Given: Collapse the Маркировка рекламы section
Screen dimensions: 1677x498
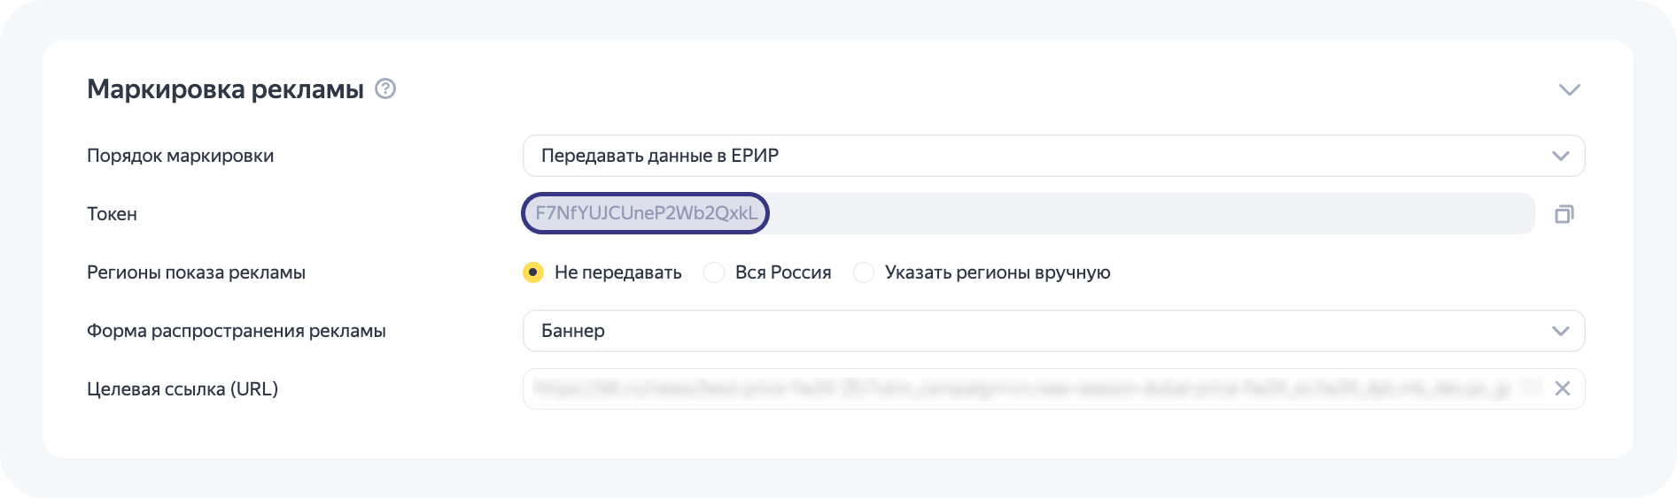Looking at the screenshot, I should click(1569, 89).
